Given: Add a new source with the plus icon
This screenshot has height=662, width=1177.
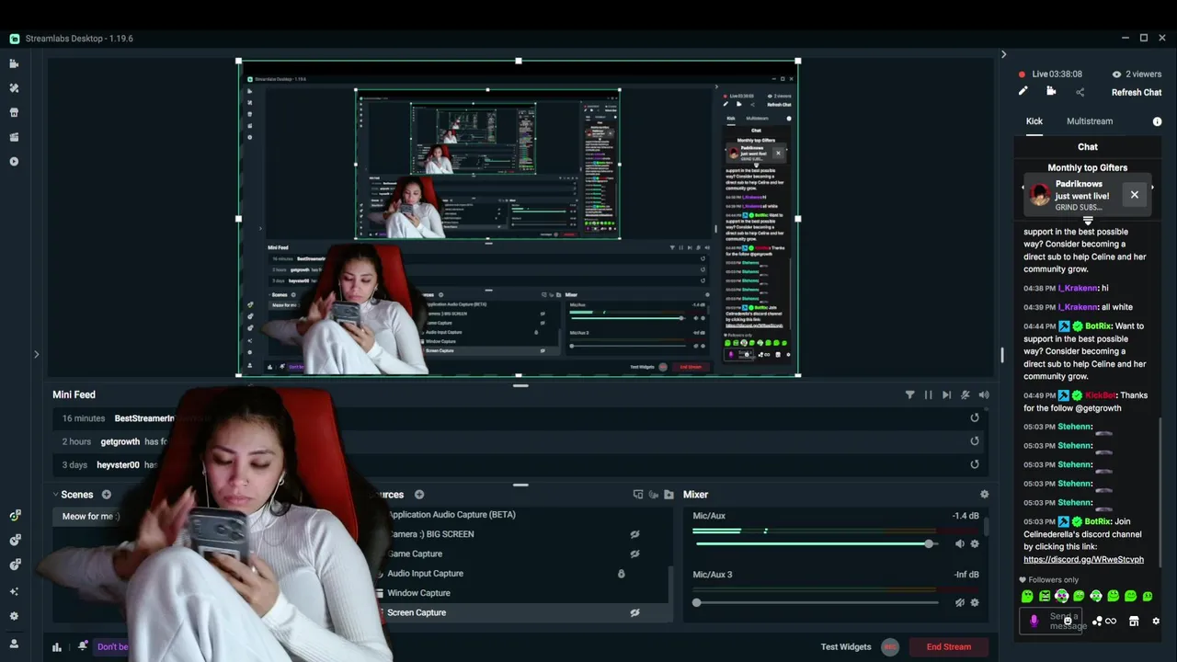Looking at the screenshot, I should (419, 495).
